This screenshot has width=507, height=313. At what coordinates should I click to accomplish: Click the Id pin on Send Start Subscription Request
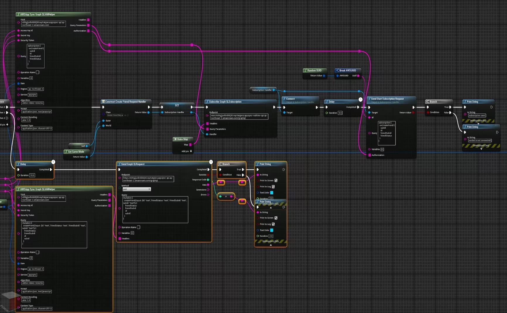point(369,117)
